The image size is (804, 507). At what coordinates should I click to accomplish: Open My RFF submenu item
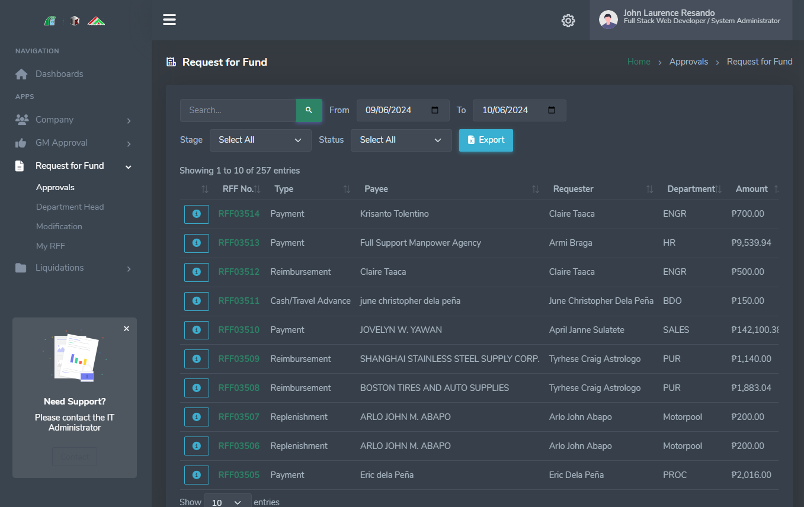(50, 246)
